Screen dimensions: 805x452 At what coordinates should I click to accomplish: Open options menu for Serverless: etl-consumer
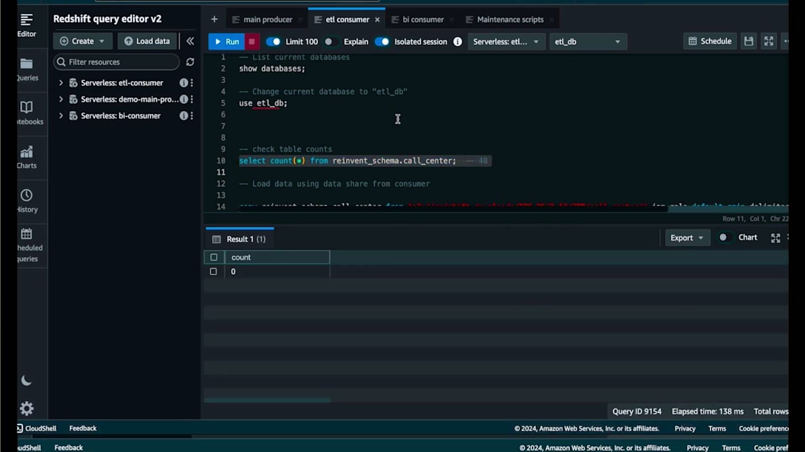coord(192,83)
